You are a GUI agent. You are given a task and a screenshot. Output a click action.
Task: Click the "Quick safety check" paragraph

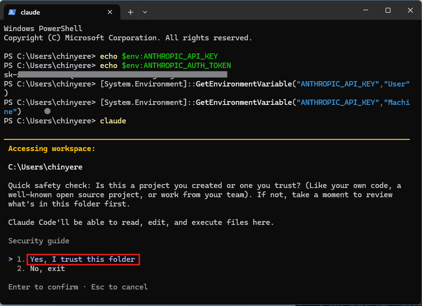[x=205, y=195]
